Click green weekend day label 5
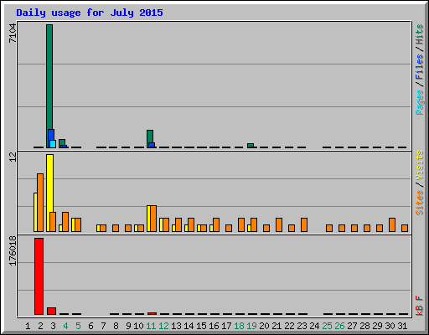Screen dimensions: 429x335 78,326
